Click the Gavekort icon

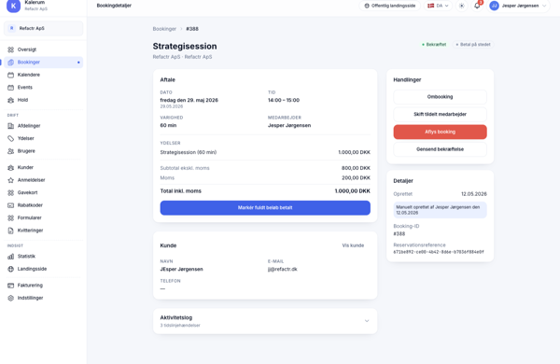pos(10,192)
